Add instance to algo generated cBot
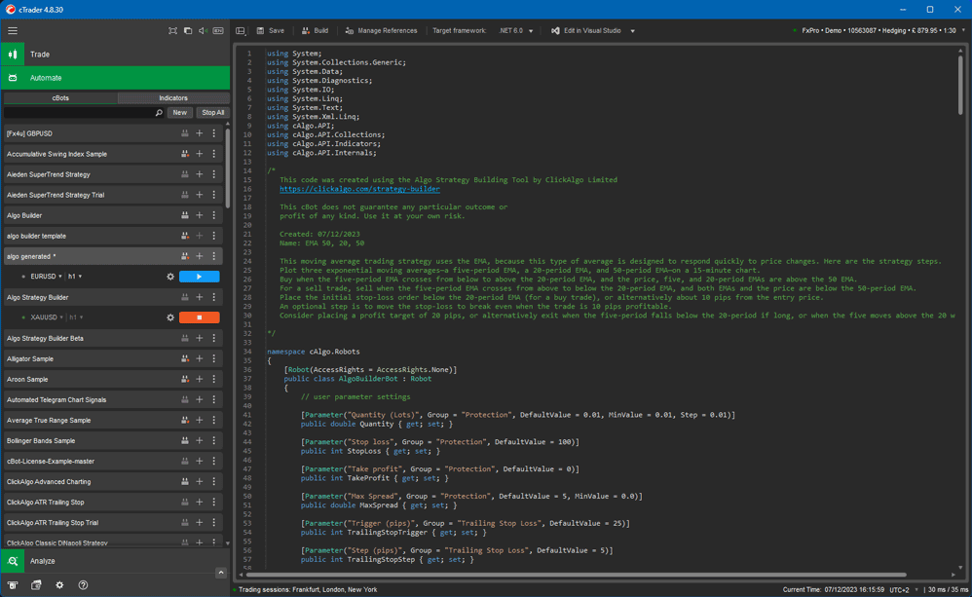972x597 pixels. [x=200, y=256]
